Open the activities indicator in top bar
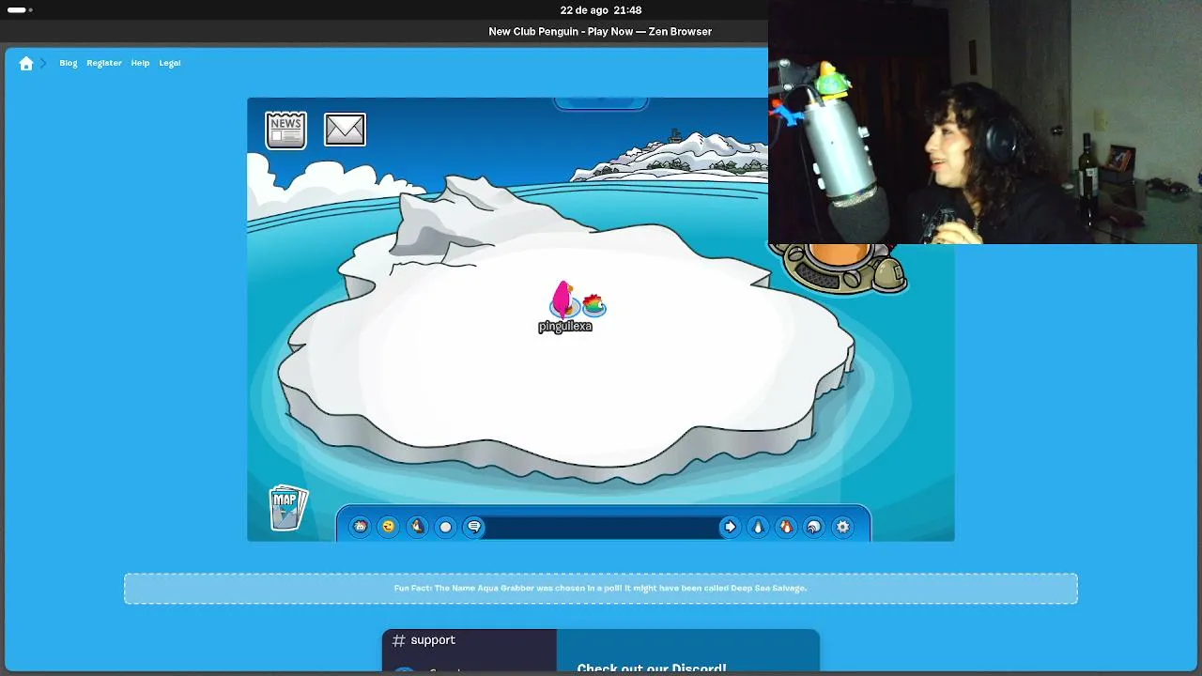 pyautogui.click(x=20, y=10)
